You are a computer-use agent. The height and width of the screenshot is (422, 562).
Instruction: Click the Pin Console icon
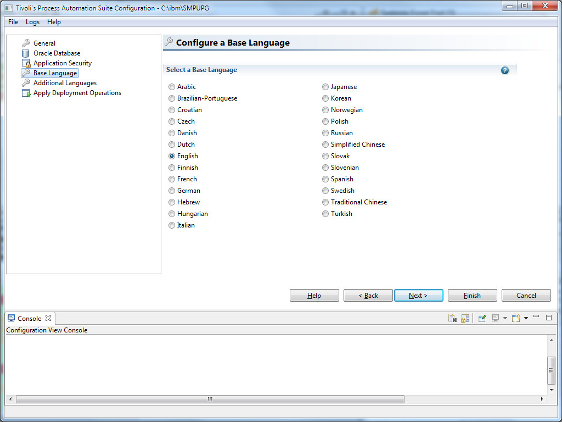[x=482, y=318]
